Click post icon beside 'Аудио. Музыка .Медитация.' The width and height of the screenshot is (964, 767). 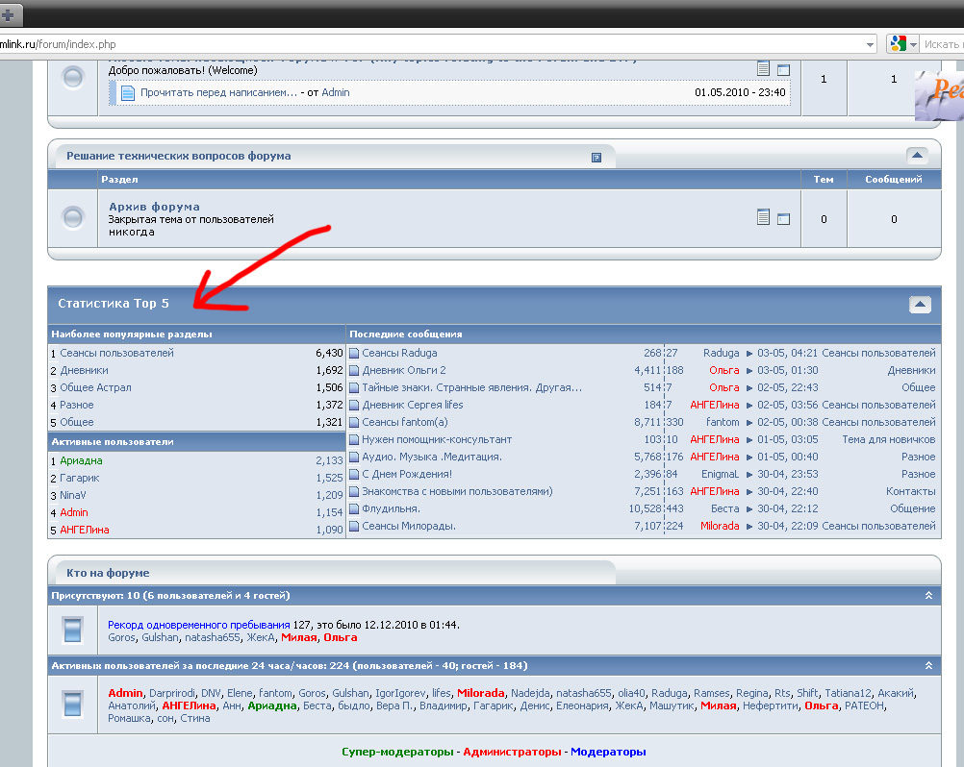coord(354,457)
